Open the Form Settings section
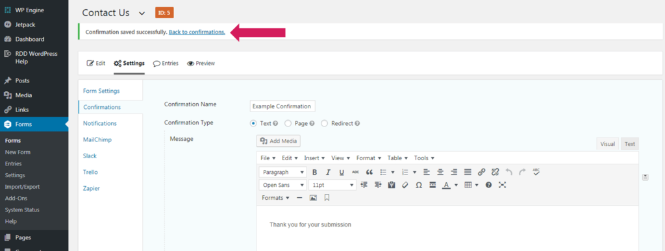665x251 pixels. [101, 91]
